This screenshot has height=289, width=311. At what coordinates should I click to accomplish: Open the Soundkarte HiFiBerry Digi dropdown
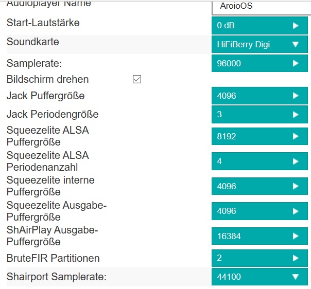point(261,44)
